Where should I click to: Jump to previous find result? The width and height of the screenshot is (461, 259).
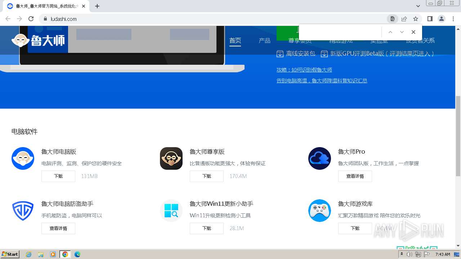(390, 32)
